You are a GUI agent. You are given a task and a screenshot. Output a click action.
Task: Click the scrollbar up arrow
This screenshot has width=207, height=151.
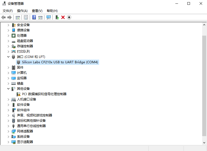204,25
